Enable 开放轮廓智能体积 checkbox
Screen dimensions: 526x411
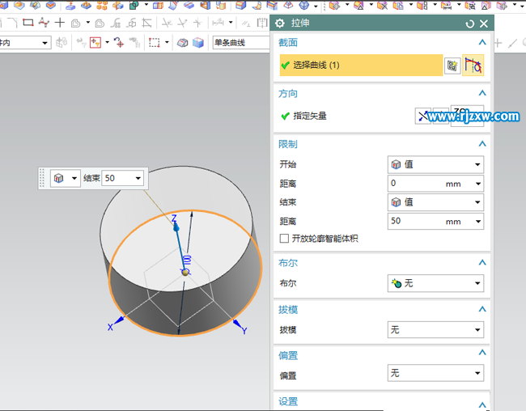284,239
